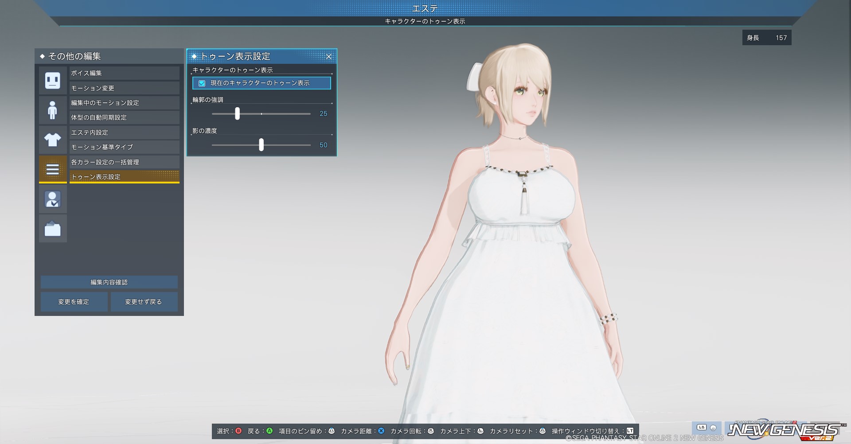Select モーション基準タイプ
The width and height of the screenshot is (851, 444).
coord(125,147)
